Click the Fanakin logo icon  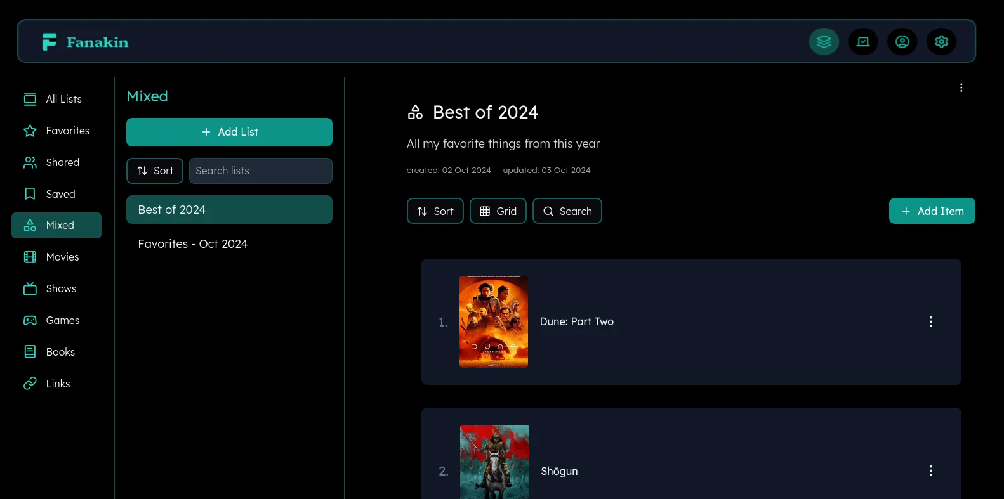49,42
